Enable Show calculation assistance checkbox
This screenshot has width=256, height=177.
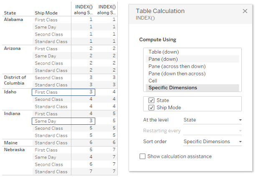tap(142, 156)
